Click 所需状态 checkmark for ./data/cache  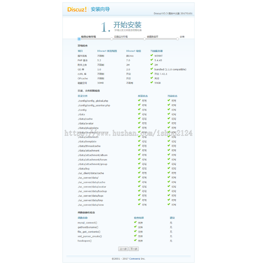[x=139, y=118]
